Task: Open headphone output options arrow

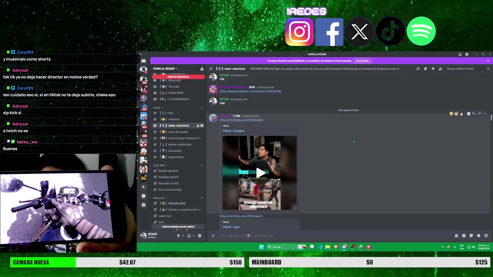Action: click(x=194, y=235)
